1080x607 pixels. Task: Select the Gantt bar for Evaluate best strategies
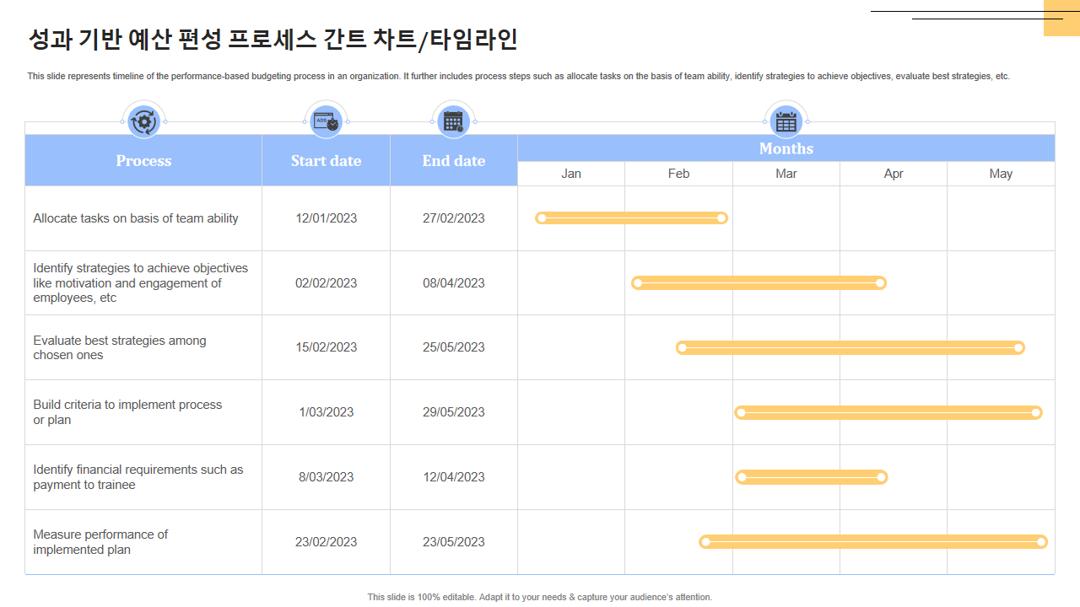pos(850,347)
